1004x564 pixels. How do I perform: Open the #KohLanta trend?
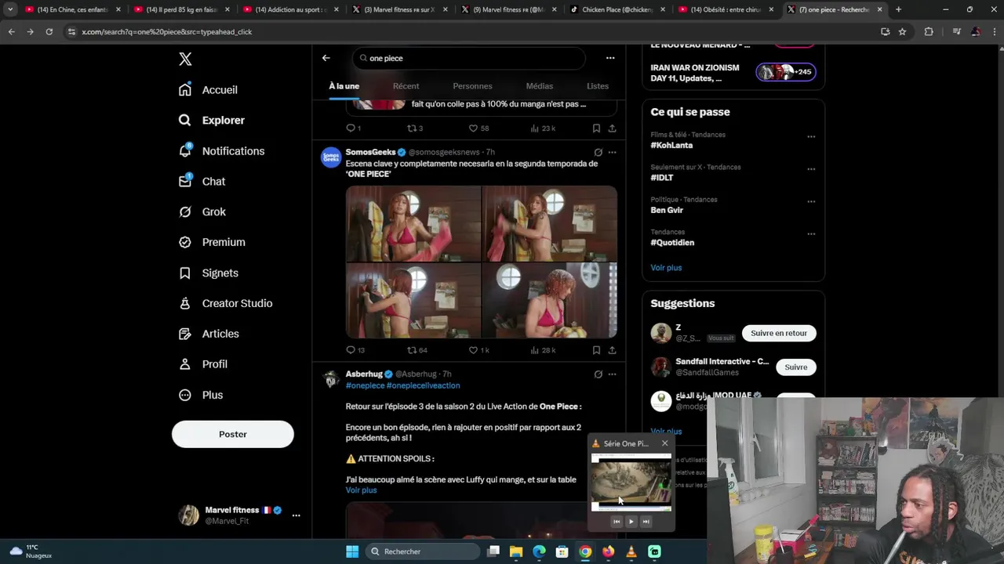point(671,145)
